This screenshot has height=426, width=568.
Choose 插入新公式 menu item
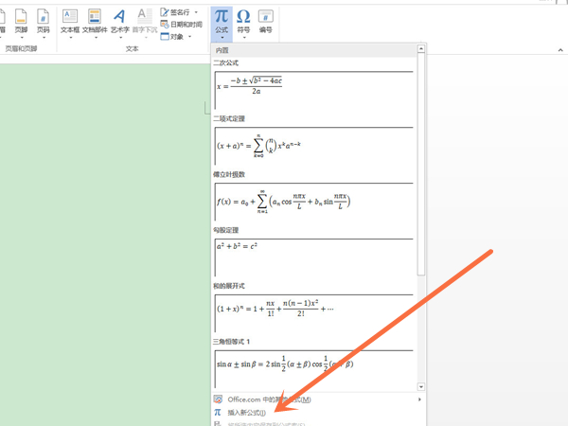coord(318,412)
